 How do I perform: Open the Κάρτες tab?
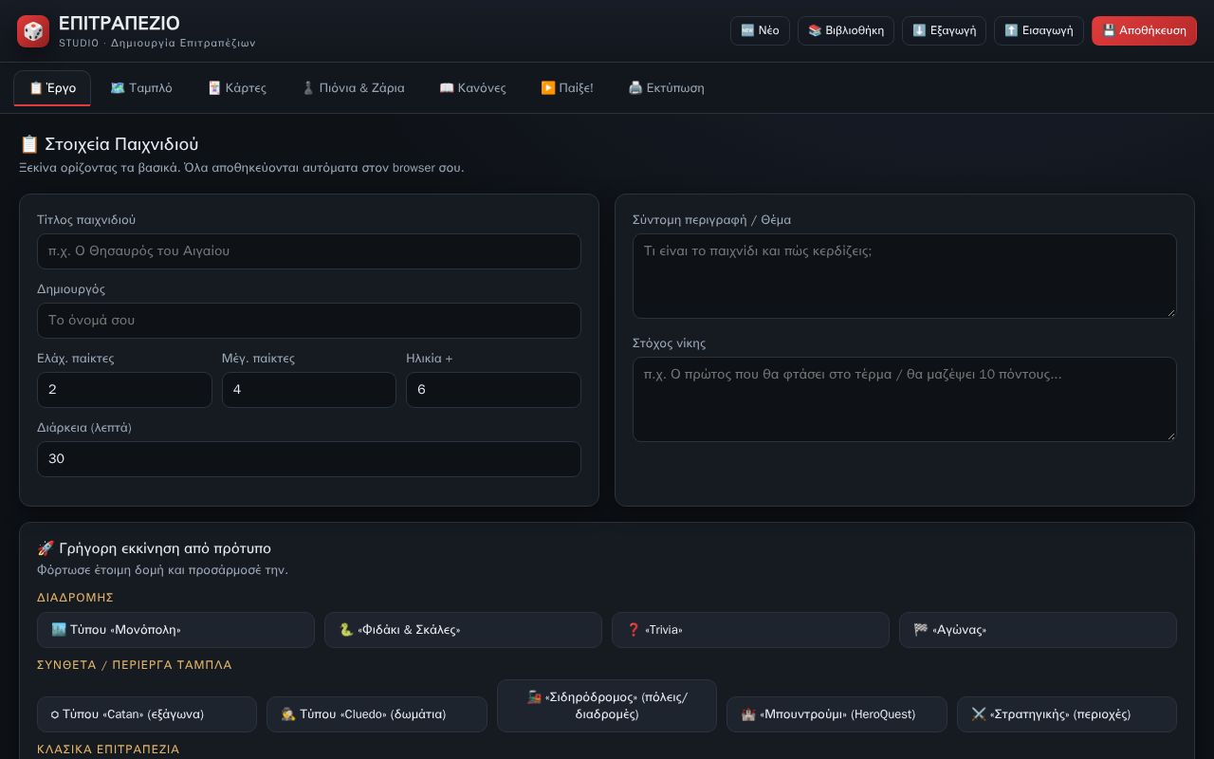[237, 88]
